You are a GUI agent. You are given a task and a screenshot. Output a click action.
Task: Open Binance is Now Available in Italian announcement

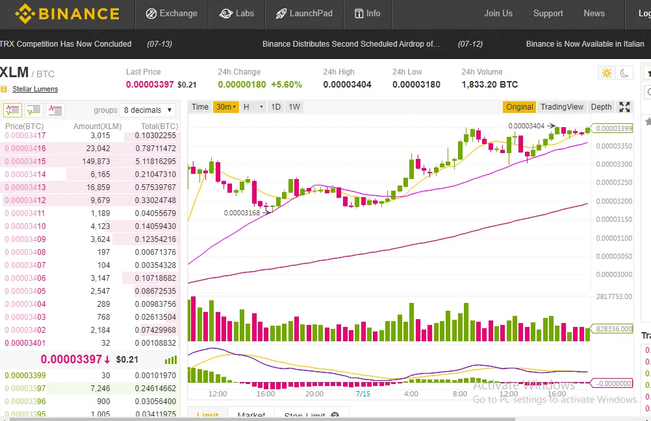tap(585, 44)
